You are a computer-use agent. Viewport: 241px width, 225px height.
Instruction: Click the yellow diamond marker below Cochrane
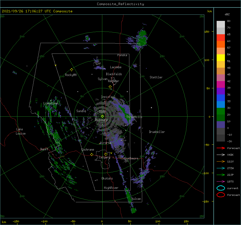[x=92, y=155]
